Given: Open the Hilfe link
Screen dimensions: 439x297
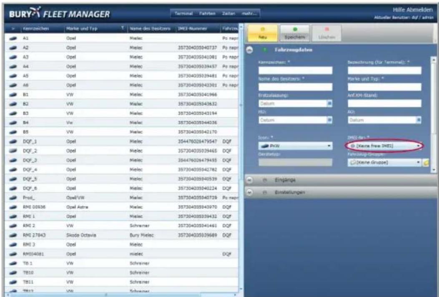Looking at the screenshot, I should [x=399, y=10].
